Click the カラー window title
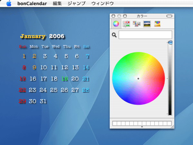Screen dimensions: 193x145 (x=142, y=16)
